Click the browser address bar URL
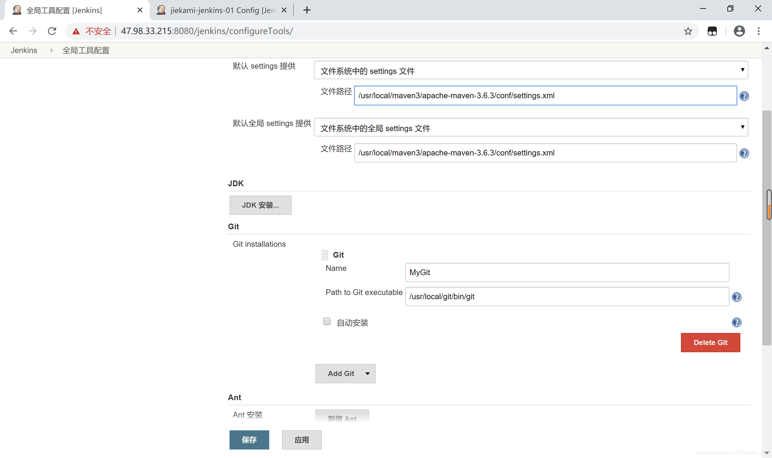 pyautogui.click(x=207, y=31)
